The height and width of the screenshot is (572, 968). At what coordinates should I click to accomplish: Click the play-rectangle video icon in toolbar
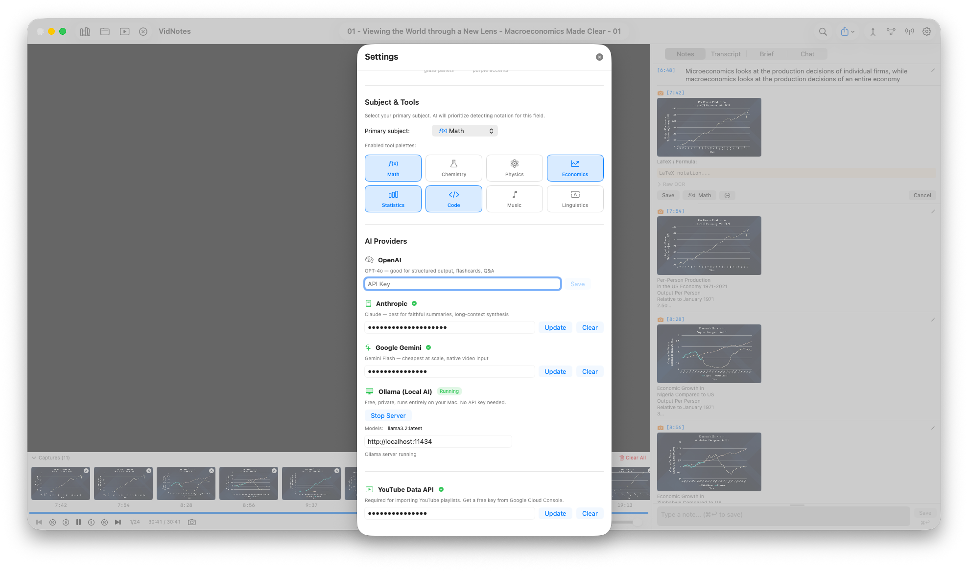(x=125, y=31)
